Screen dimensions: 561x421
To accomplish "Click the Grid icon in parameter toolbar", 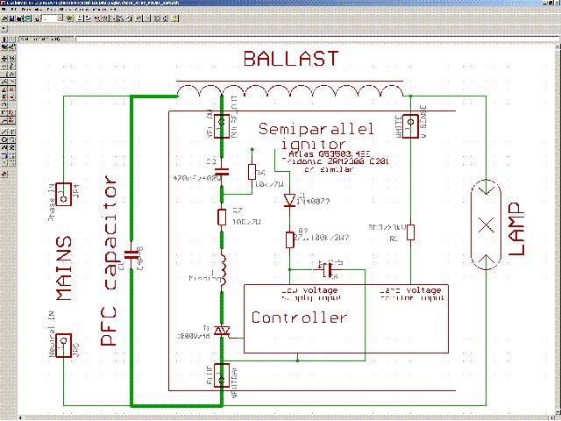I will tap(4, 28).
